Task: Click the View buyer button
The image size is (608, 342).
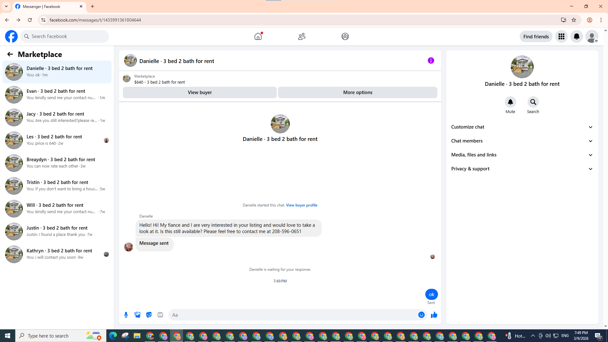Action: [199, 92]
